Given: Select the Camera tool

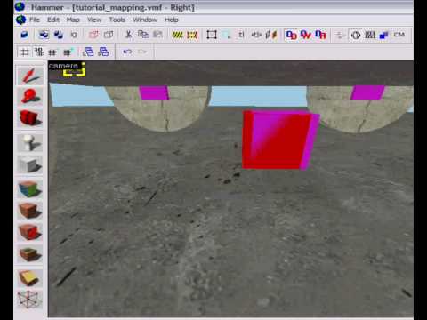Looking at the screenshot, I should tap(30, 118).
